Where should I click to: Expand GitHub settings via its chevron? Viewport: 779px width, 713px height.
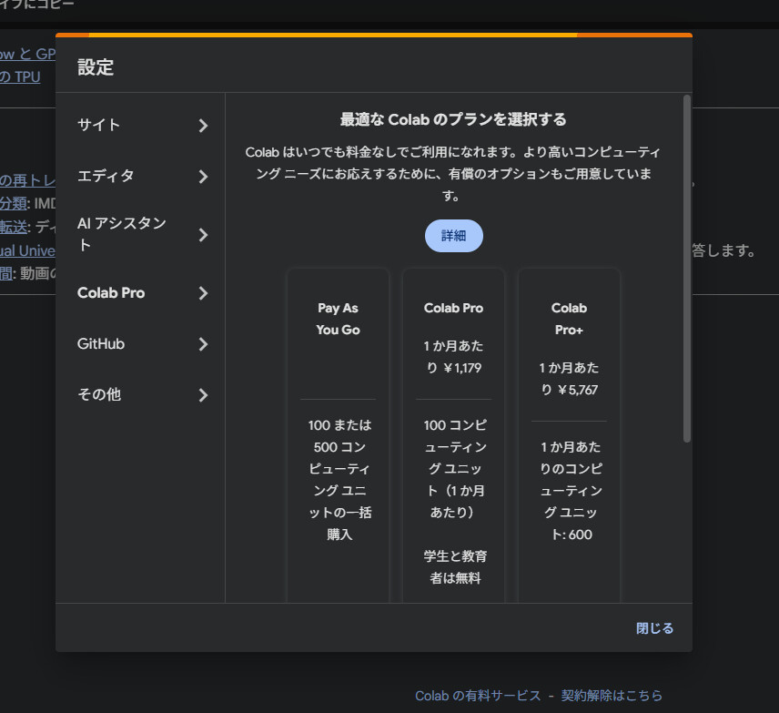click(x=203, y=344)
